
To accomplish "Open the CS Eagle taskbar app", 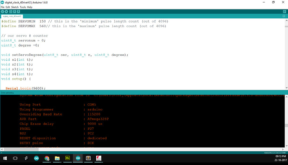I will coord(99,158).
